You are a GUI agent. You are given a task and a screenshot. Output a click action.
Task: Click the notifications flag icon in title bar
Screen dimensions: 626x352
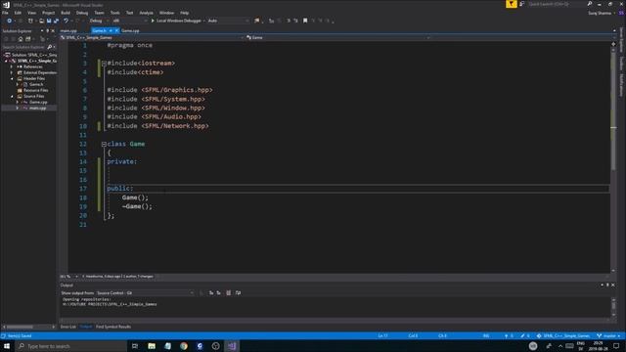click(x=511, y=4)
